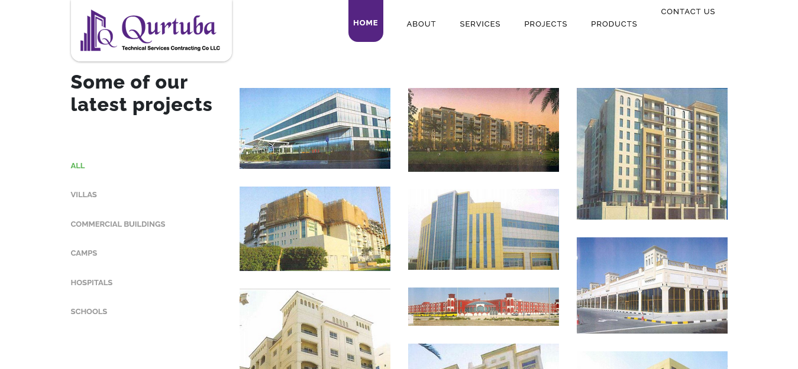Open the PRODUCTS menu item
The image size is (798, 369).
(x=614, y=24)
